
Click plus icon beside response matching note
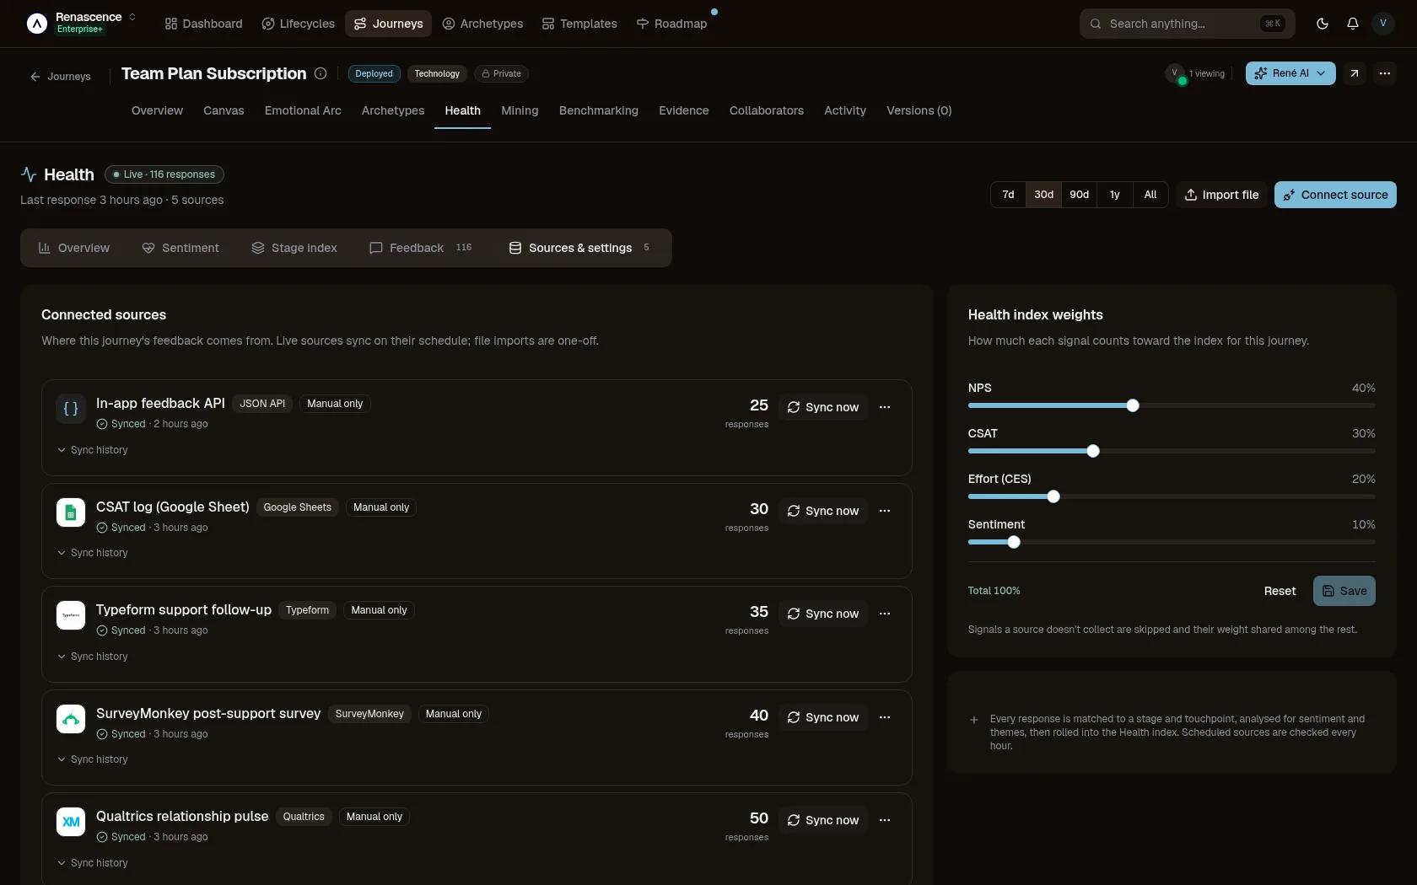click(x=974, y=720)
